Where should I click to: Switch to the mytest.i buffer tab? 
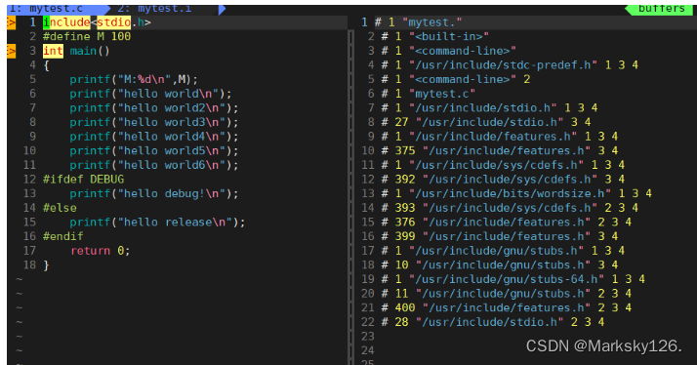154,9
